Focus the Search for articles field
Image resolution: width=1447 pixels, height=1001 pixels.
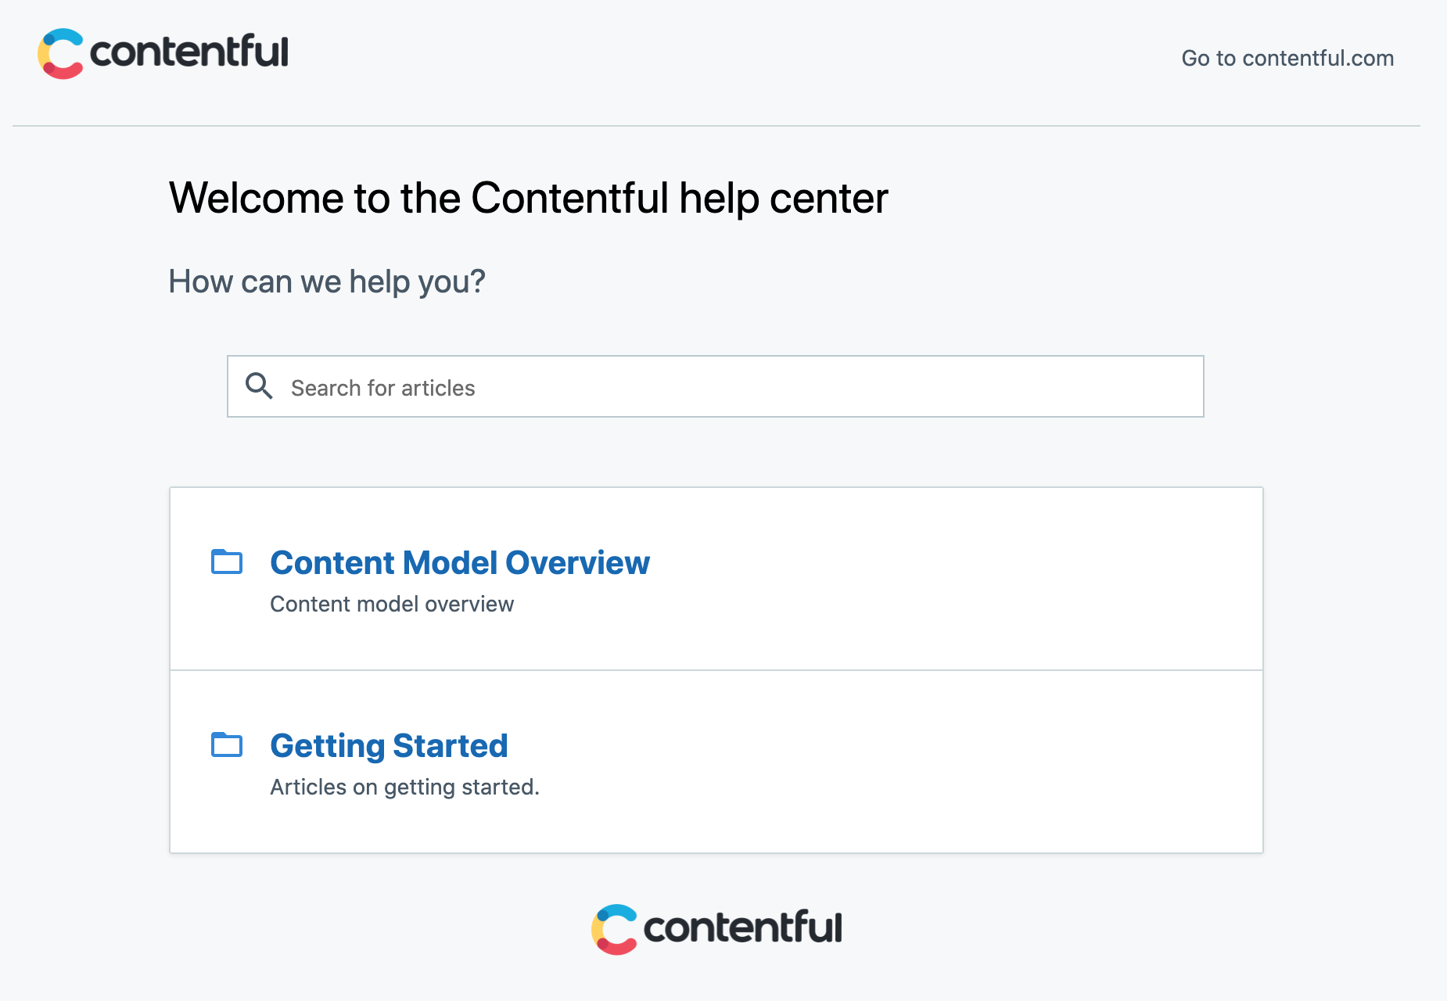click(x=715, y=386)
